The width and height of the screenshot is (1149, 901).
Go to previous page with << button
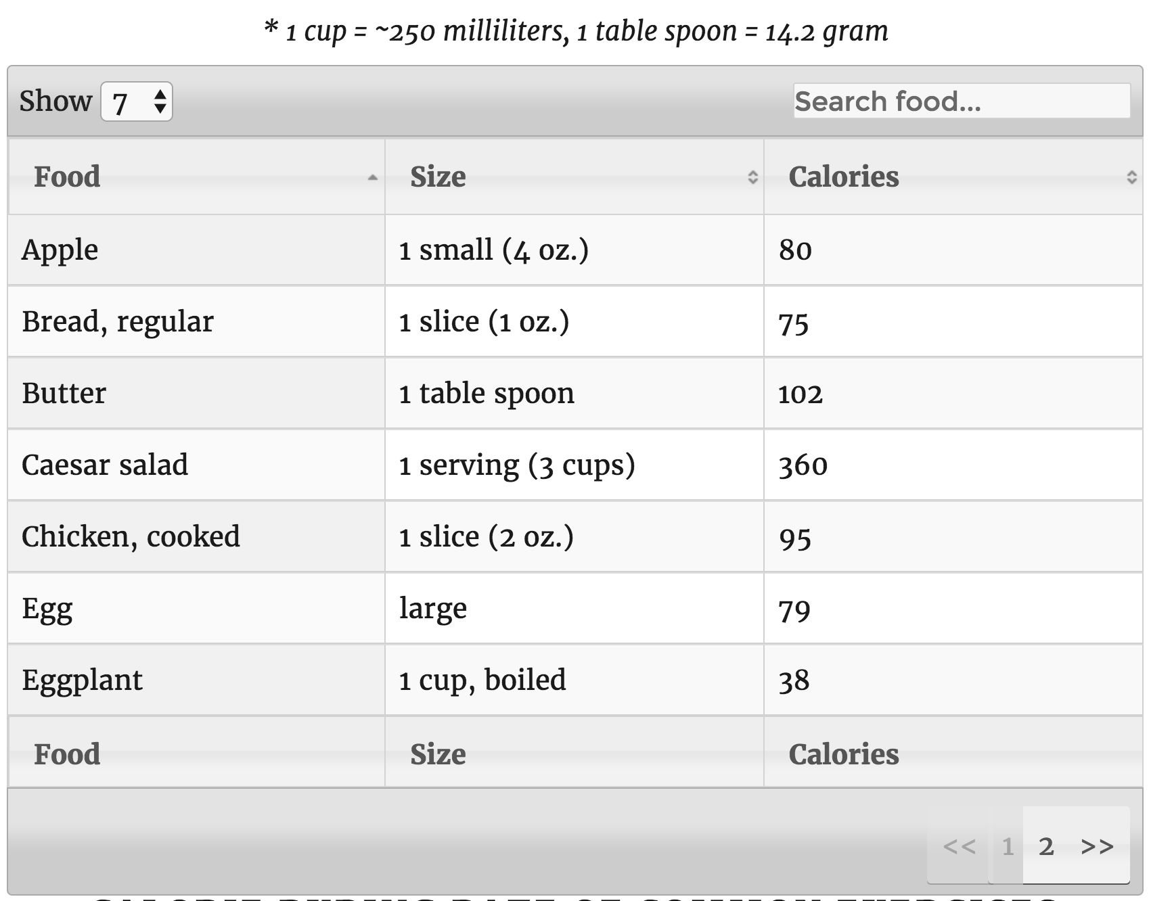[x=959, y=846]
